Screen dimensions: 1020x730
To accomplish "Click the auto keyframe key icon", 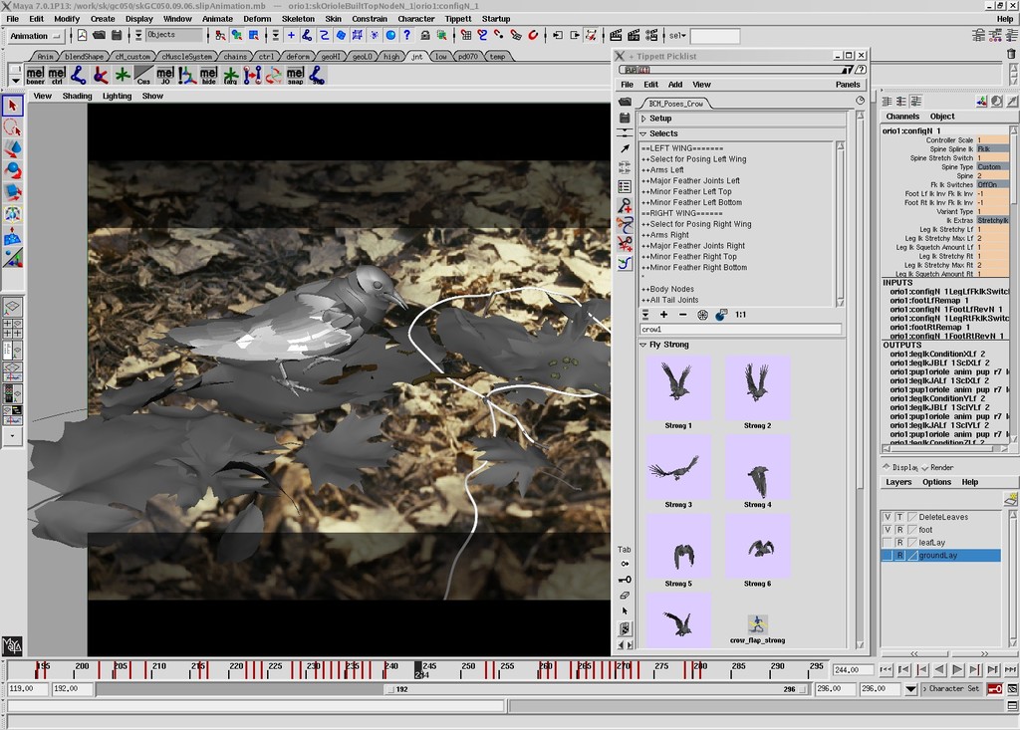I will pos(994,689).
